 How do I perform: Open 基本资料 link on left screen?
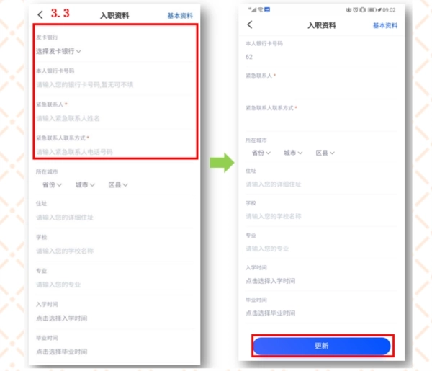coord(180,16)
